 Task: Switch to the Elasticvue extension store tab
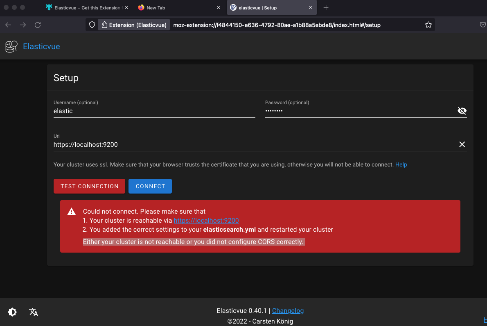pyautogui.click(x=82, y=7)
